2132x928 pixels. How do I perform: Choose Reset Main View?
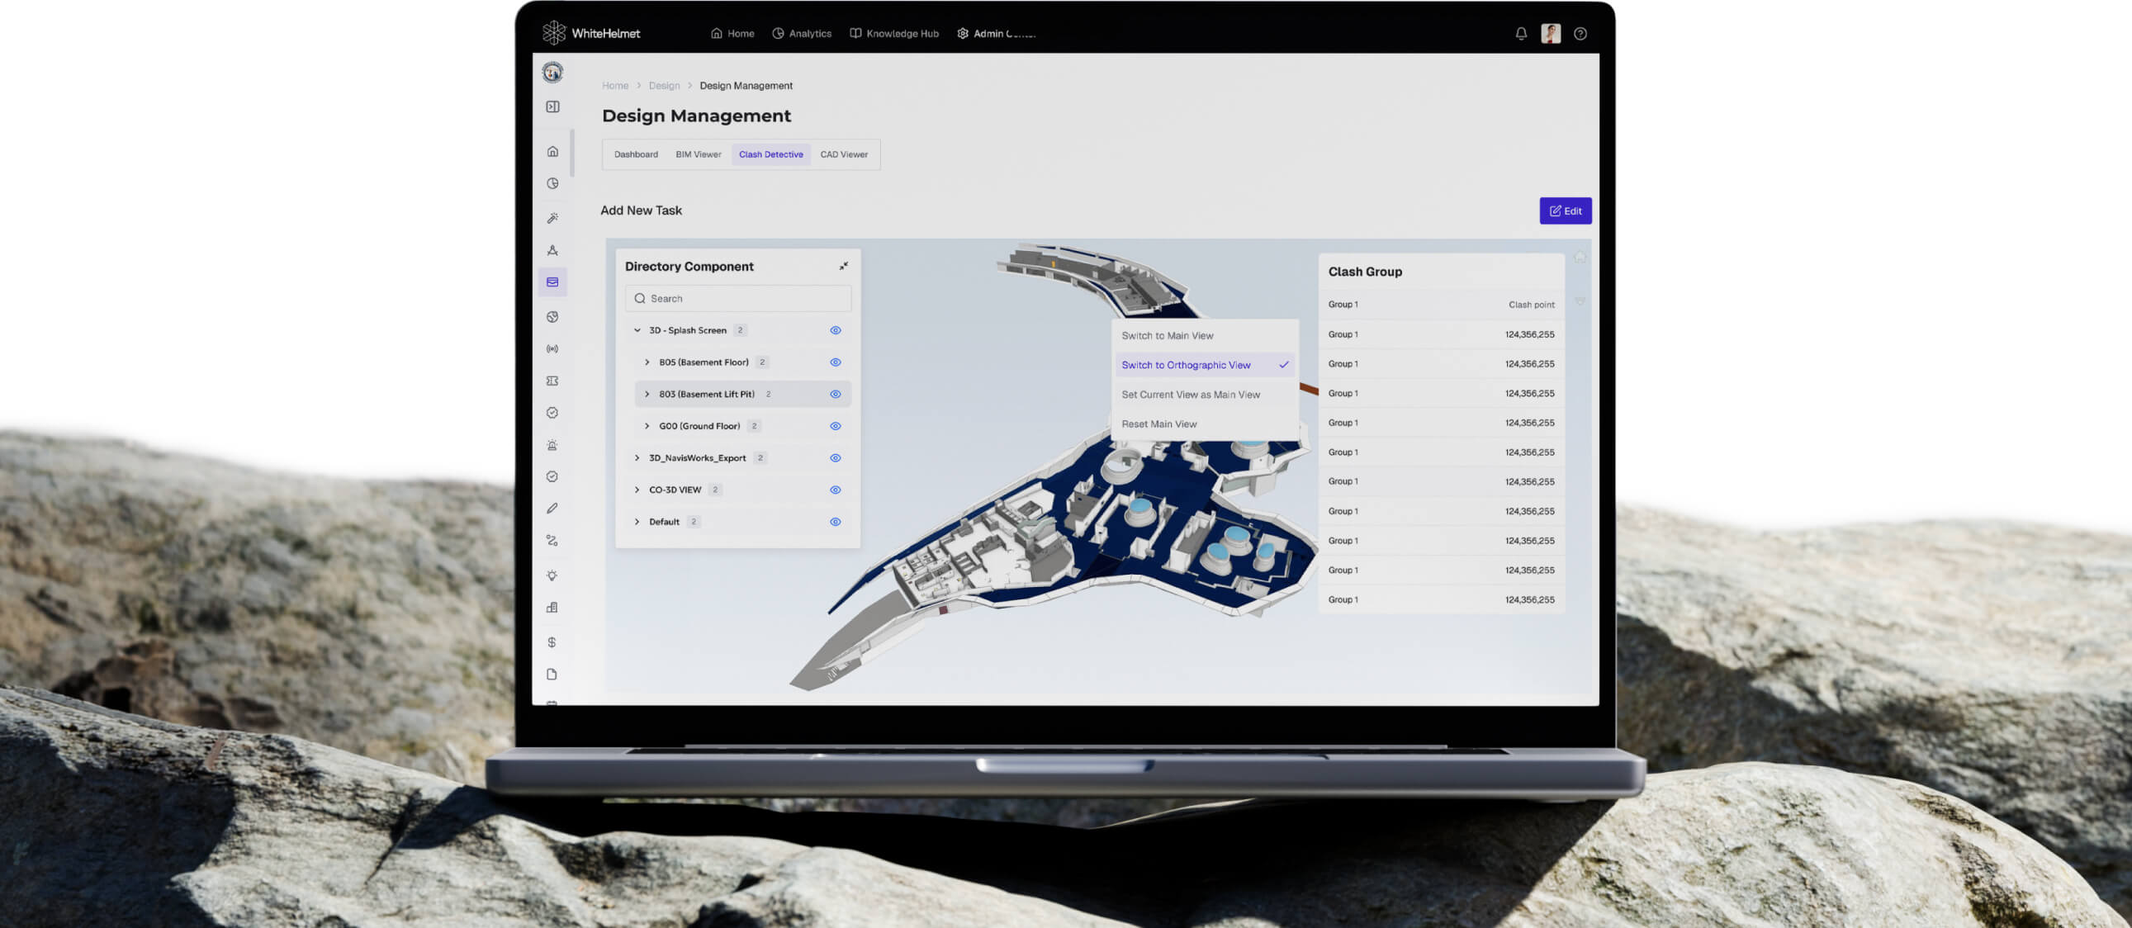pyautogui.click(x=1203, y=424)
